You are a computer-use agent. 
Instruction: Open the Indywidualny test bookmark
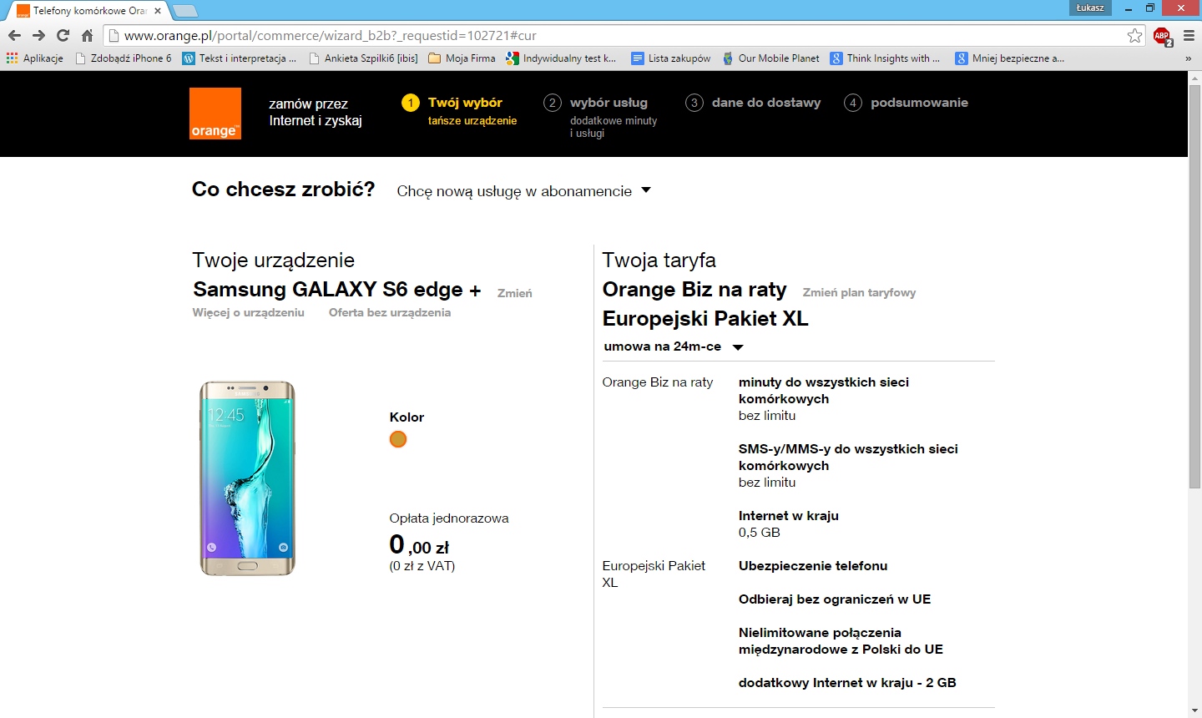(561, 58)
